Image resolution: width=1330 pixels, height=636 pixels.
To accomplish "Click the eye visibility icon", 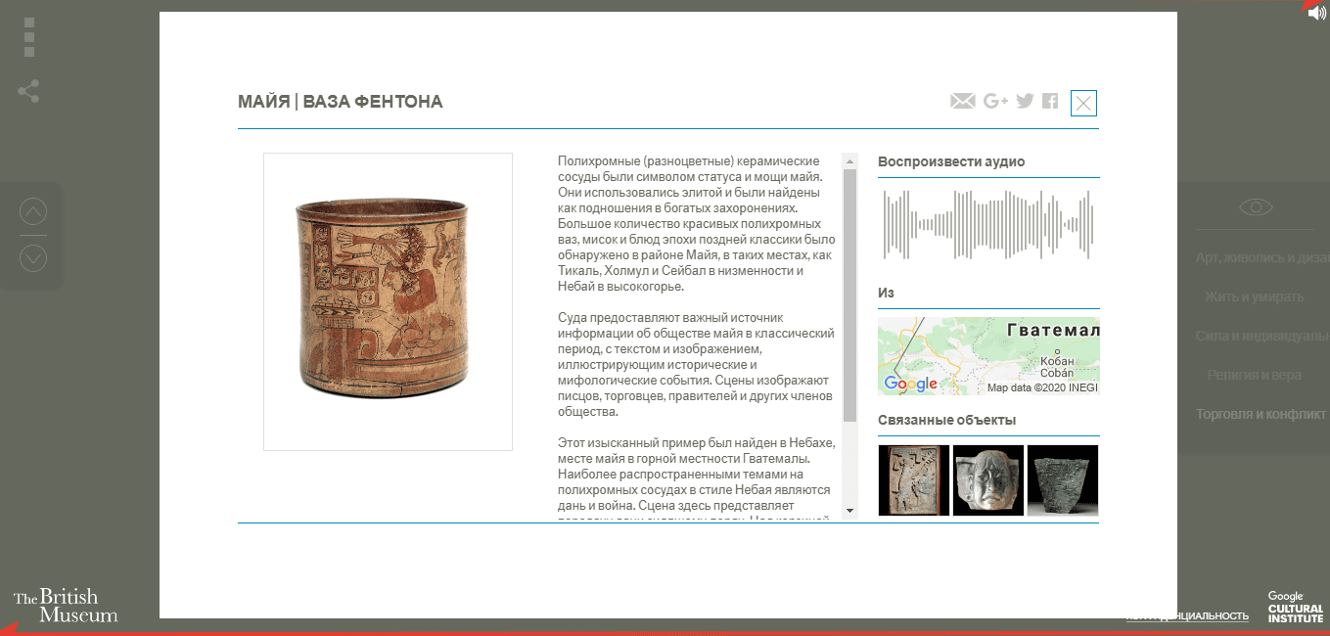I will 1256,207.
